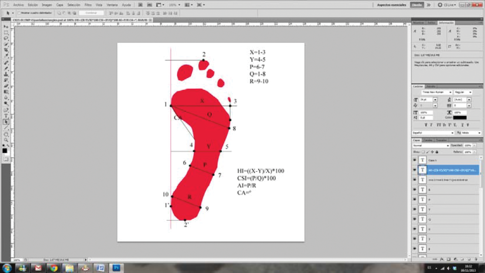Select the Quick Selection tool
Screen dimensions: 485x273
tap(6, 44)
